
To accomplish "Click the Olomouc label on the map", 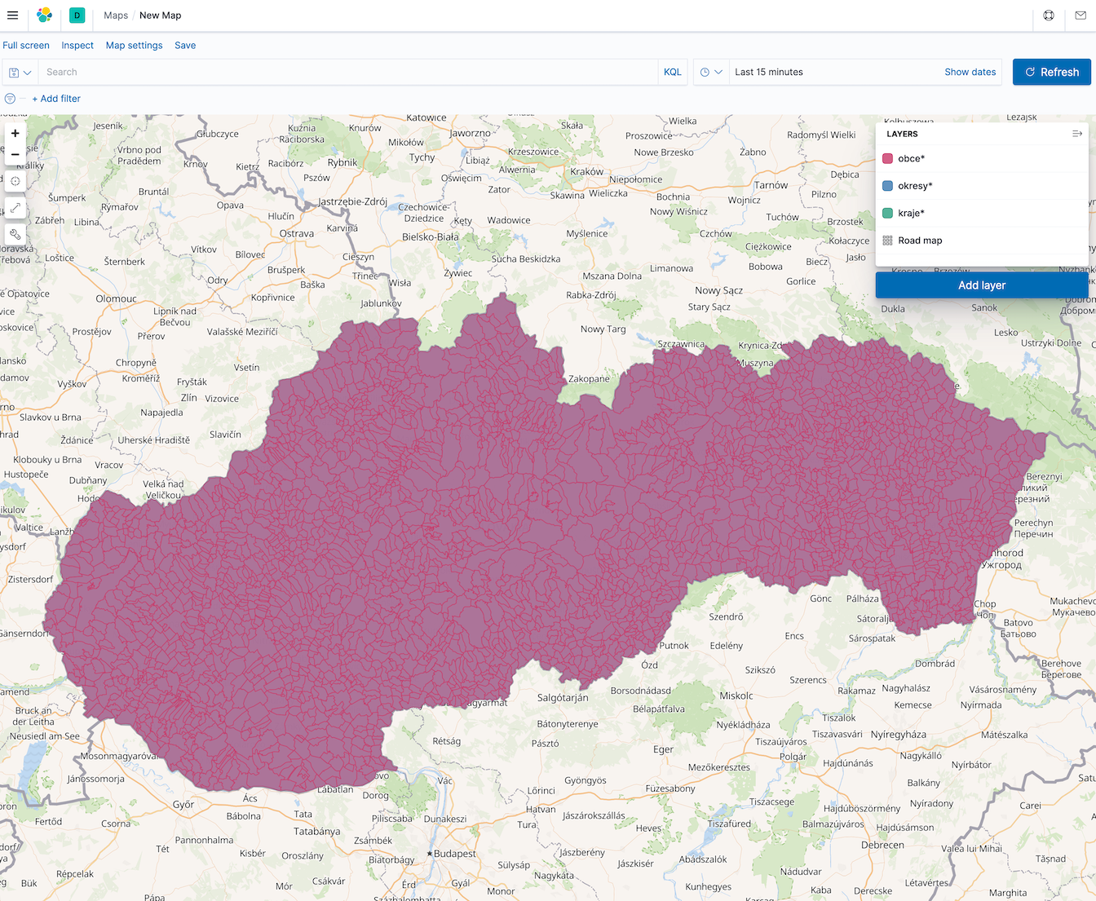I will point(117,298).
